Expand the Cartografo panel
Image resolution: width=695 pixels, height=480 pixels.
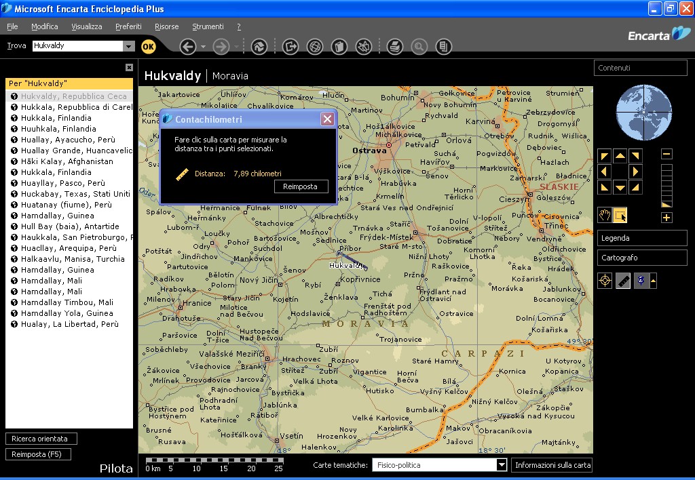tap(642, 258)
